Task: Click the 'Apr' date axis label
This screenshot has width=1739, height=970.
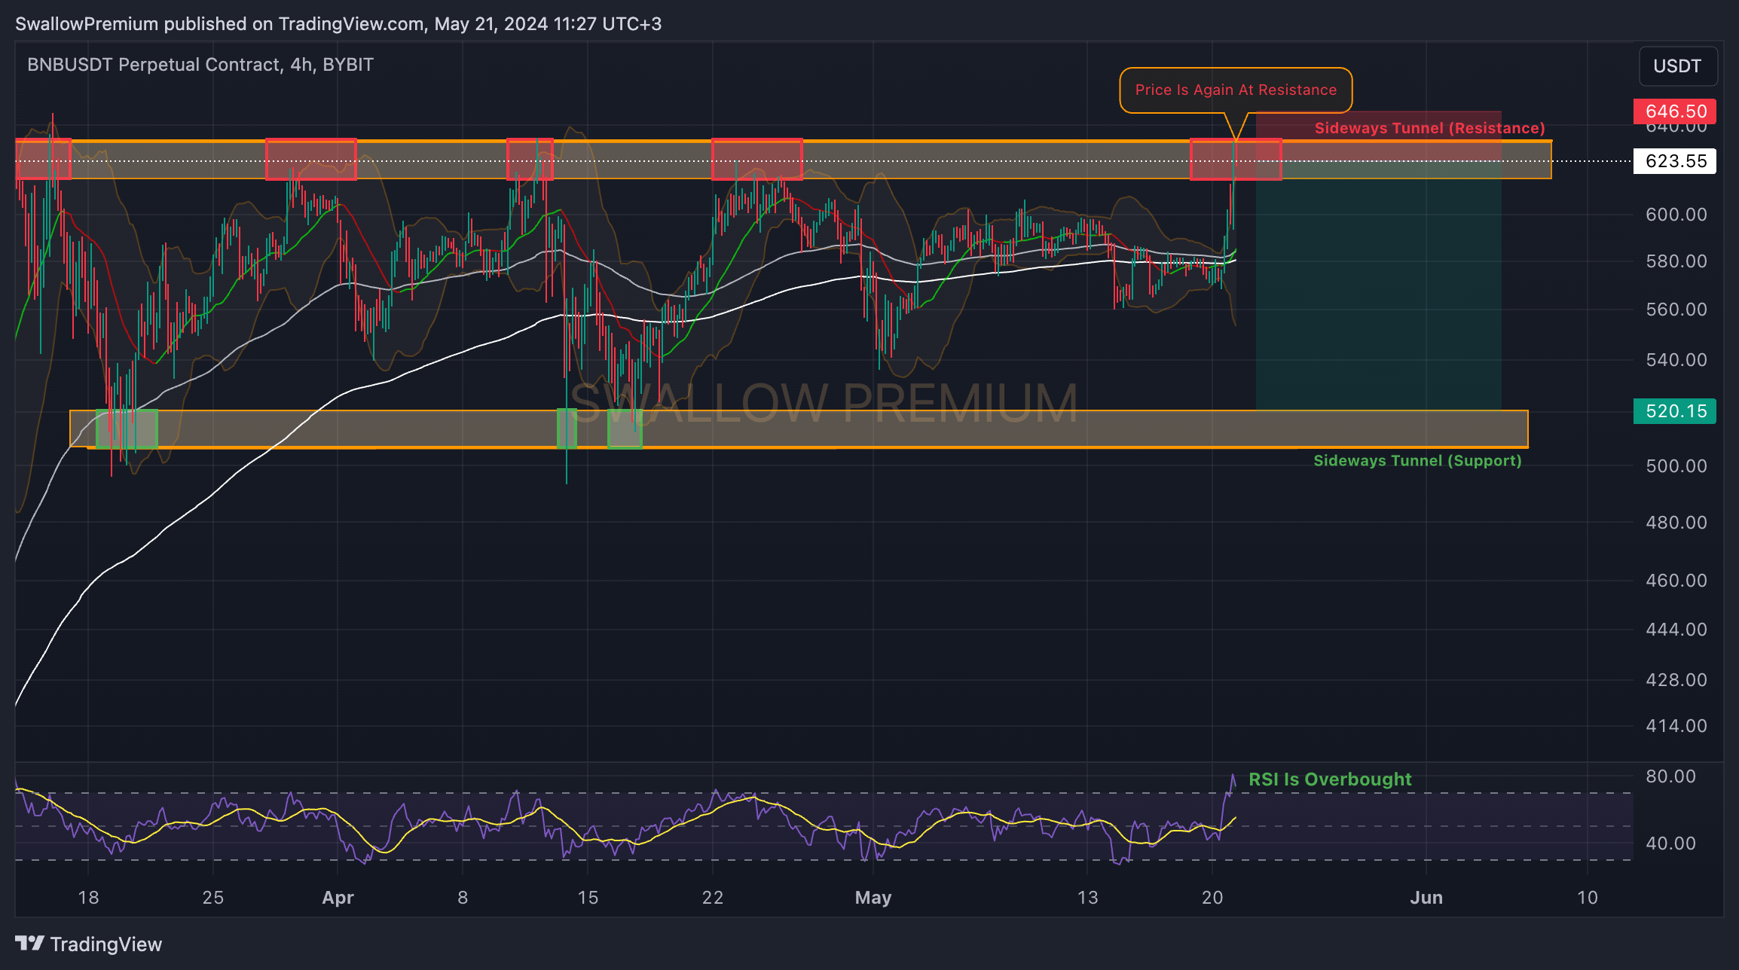Action: coord(338,898)
